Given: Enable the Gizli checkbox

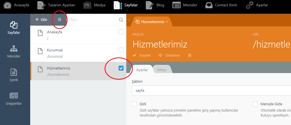Looking at the screenshot, I should click(134, 104).
